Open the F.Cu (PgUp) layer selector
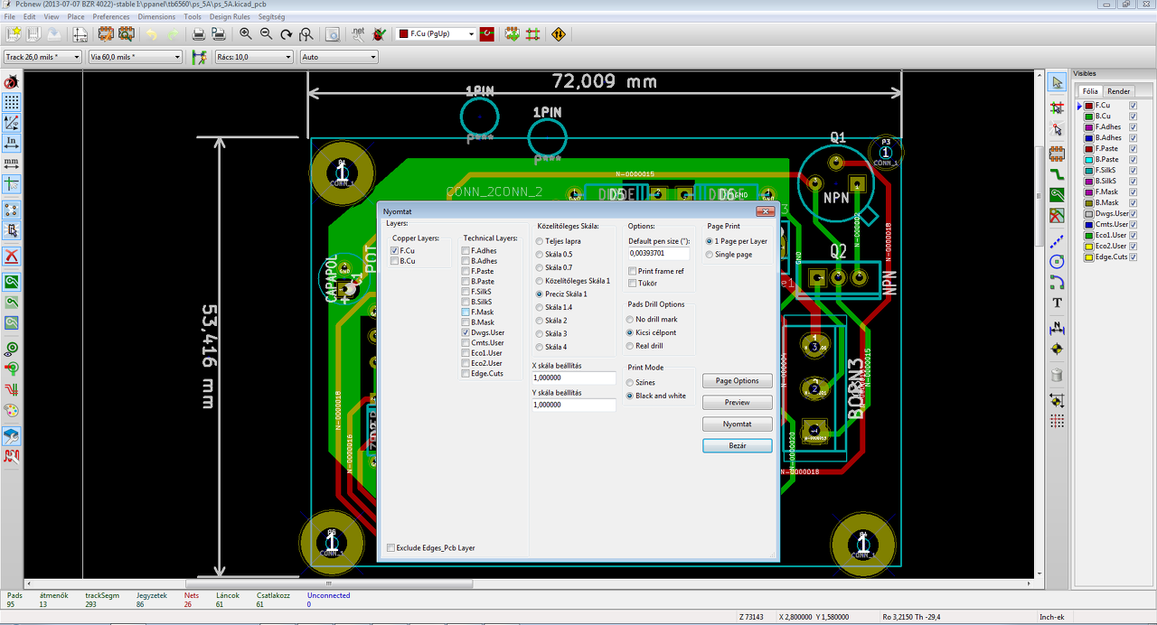Image resolution: width=1157 pixels, height=625 pixels. click(x=436, y=34)
